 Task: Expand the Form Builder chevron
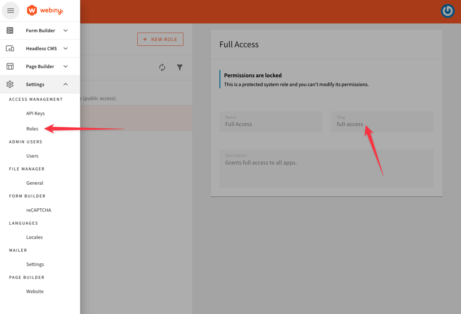click(x=66, y=30)
